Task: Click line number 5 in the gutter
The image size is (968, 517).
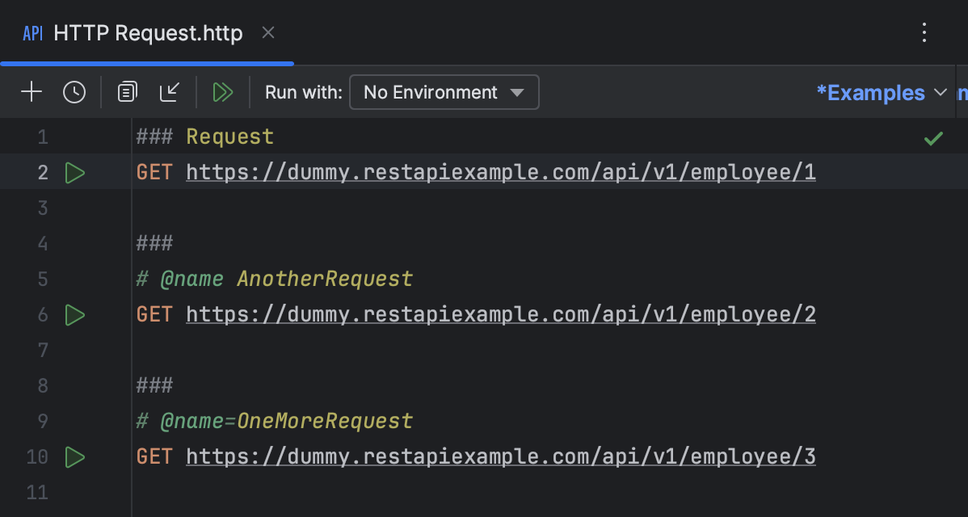Action: (x=43, y=279)
